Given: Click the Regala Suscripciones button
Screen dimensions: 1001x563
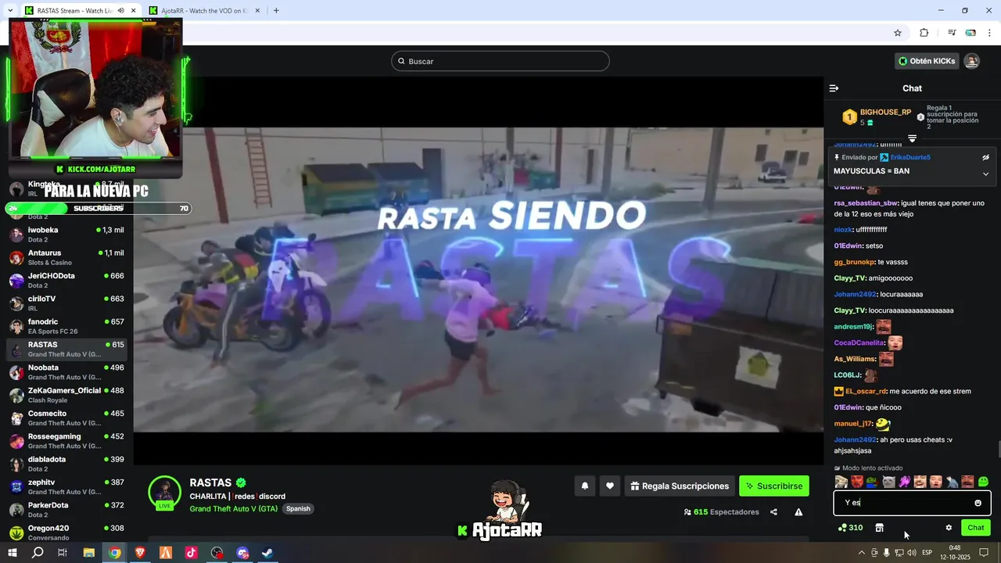Looking at the screenshot, I should pyautogui.click(x=680, y=486).
